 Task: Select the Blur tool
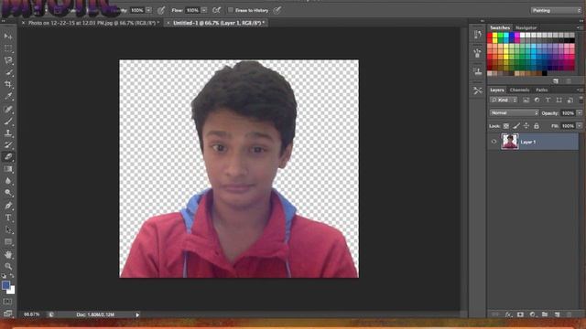pyautogui.click(x=8, y=181)
